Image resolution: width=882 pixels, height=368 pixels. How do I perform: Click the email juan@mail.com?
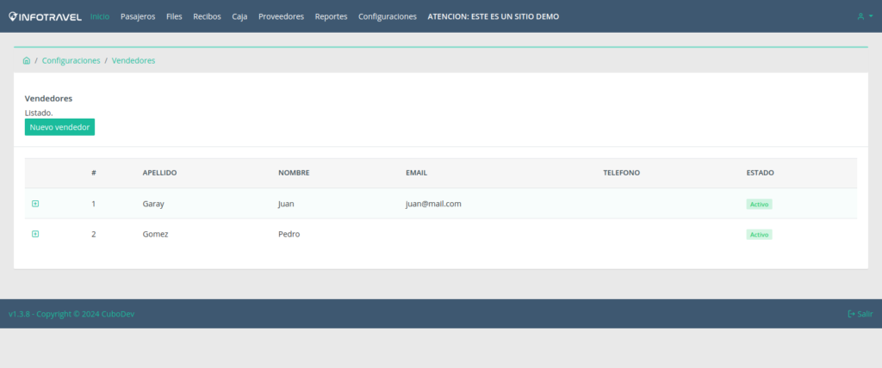click(434, 204)
